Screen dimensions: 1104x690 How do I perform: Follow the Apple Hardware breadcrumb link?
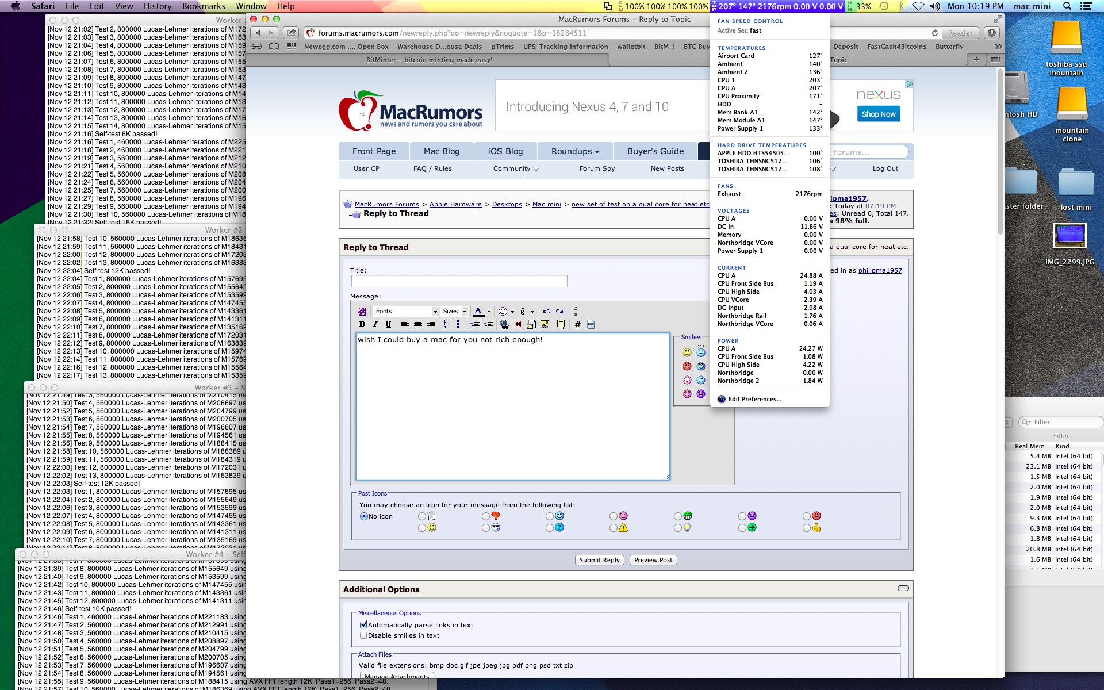(455, 204)
